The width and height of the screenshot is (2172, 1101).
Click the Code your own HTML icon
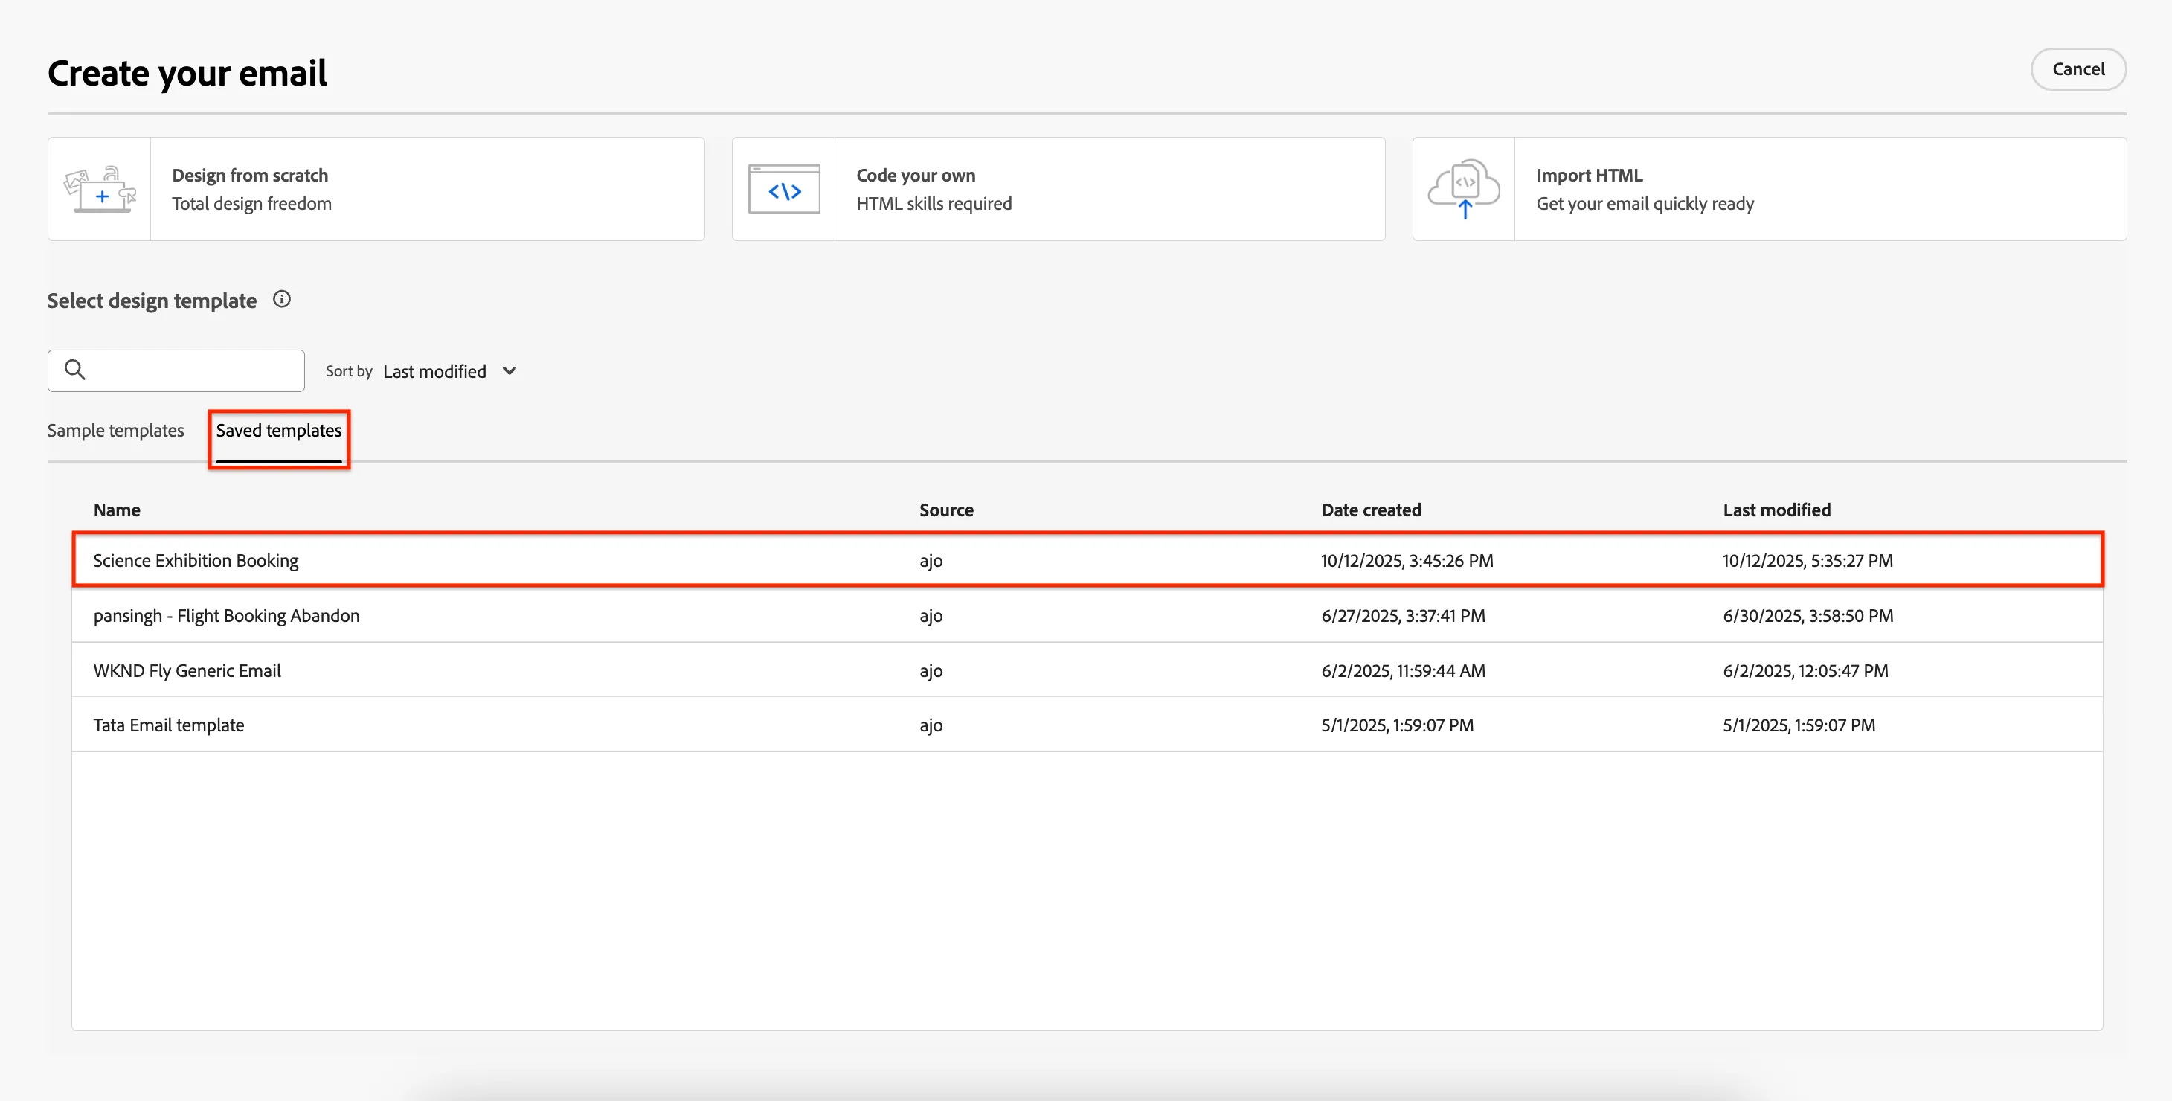coord(783,190)
